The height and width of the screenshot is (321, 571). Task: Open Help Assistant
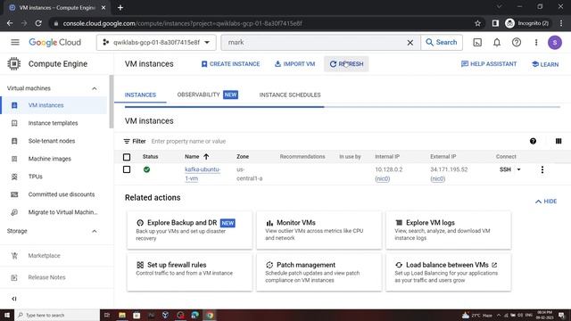click(489, 64)
